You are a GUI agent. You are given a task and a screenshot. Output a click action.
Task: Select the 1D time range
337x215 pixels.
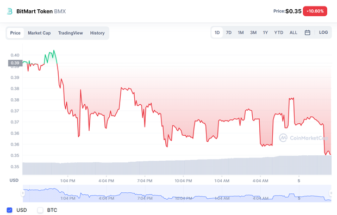(217, 33)
